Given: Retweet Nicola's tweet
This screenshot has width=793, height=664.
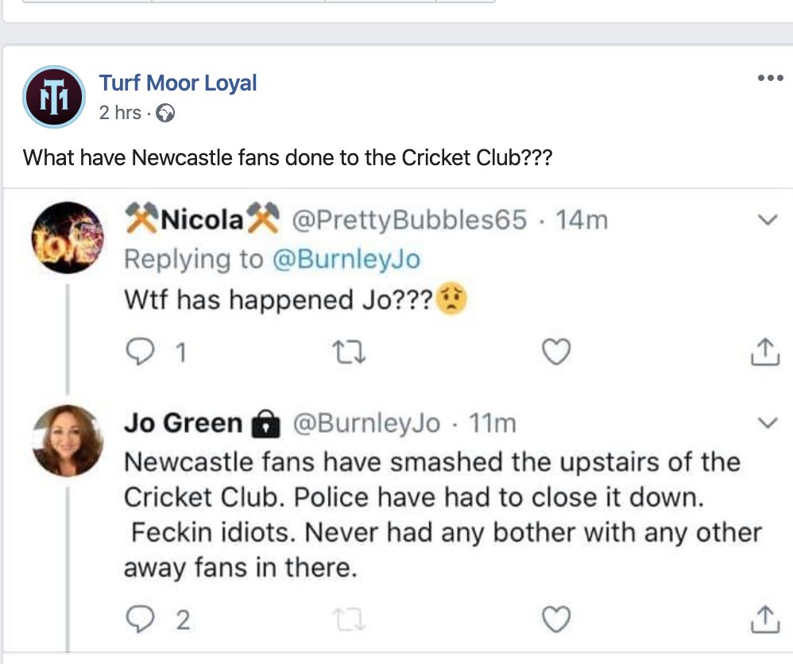Looking at the screenshot, I should (x=347, y=351).
